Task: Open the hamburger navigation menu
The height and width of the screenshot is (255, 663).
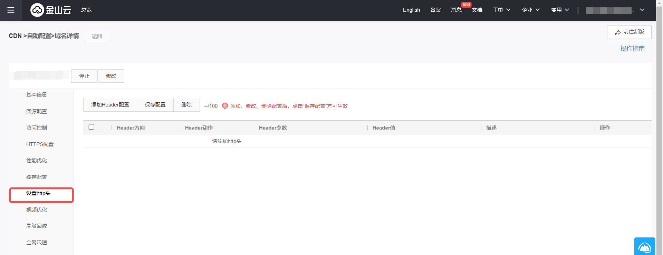Action: point(11,10)
